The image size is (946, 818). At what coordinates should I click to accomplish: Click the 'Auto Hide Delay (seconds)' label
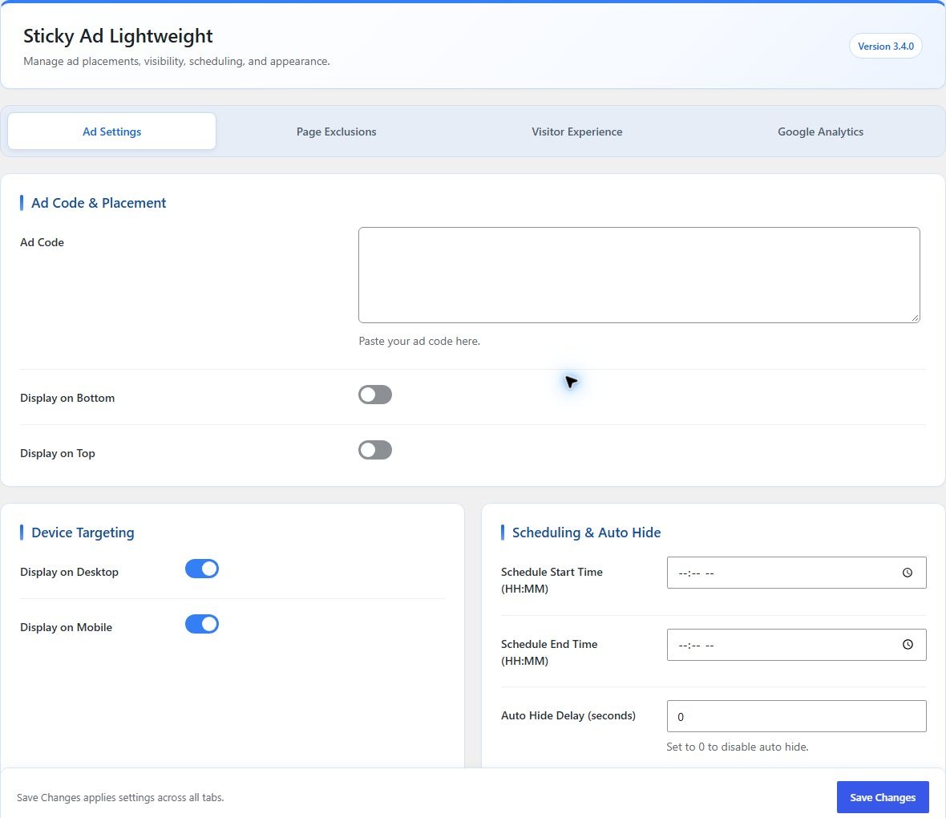click(568, 715)
